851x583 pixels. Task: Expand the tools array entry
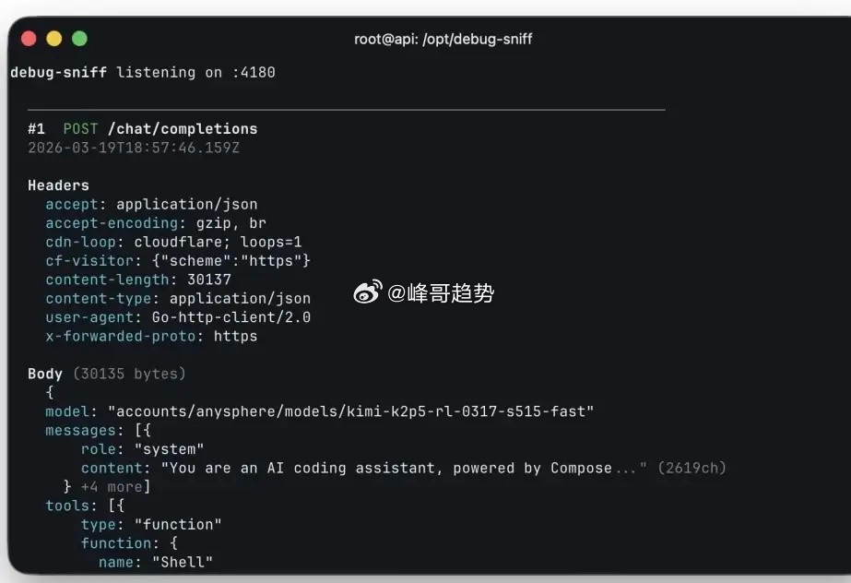click(64, 505)
